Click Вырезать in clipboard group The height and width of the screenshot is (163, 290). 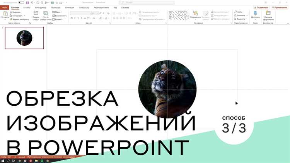coord(15,12)
